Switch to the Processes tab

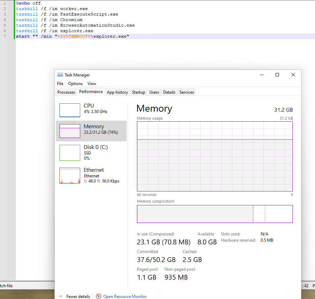(x=66, y=92)
